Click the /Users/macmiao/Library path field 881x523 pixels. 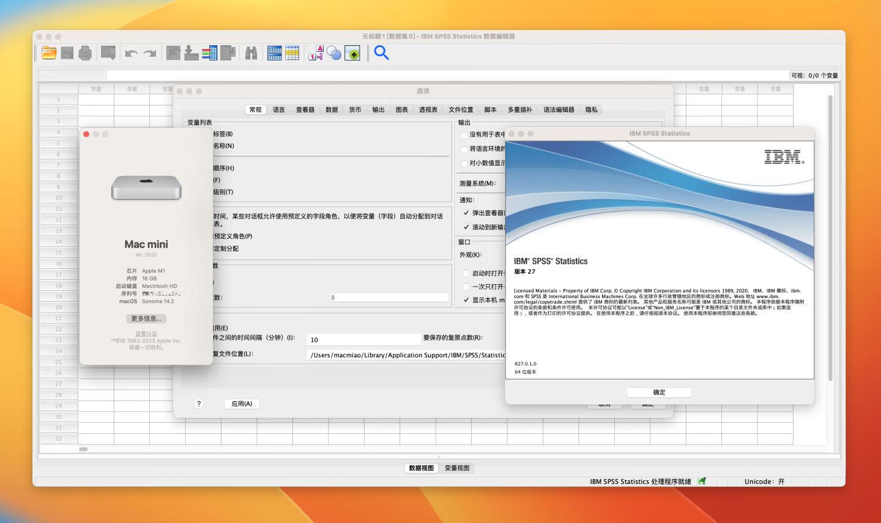(407, 355)
